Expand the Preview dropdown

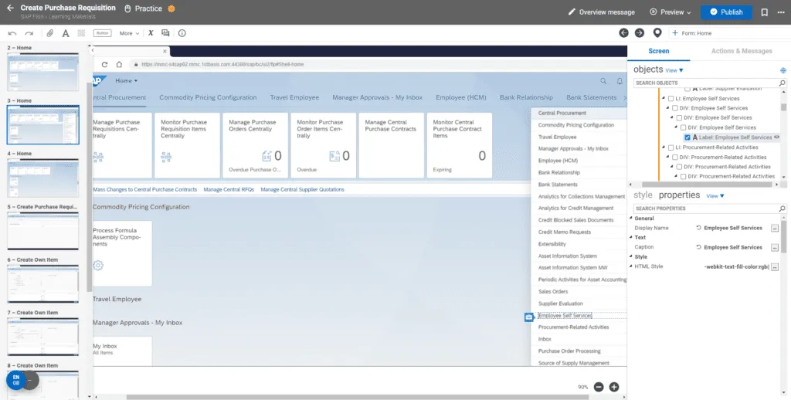click(671, 12)
